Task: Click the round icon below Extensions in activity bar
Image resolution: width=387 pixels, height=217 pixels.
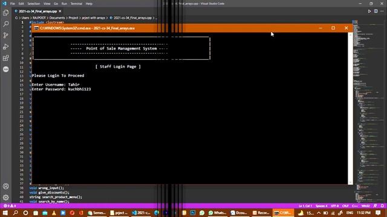Action: [x=5, y=69]
